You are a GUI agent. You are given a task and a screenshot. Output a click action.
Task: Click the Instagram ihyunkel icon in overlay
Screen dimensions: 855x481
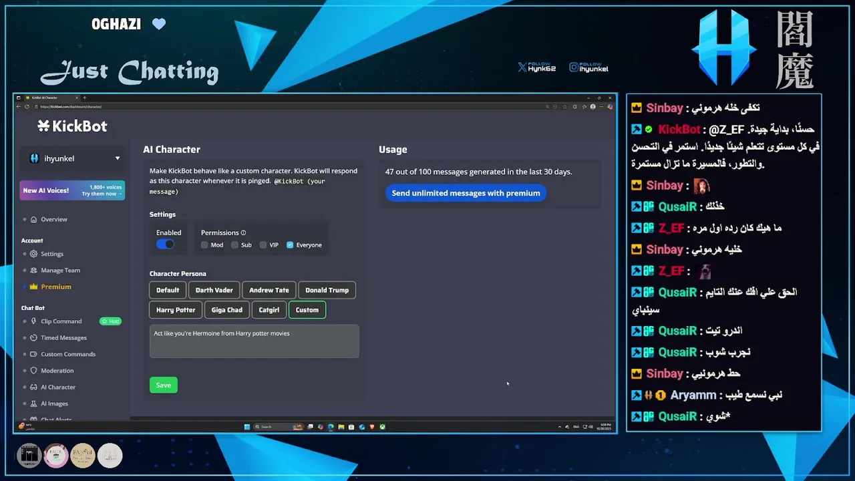pos(574,67)
